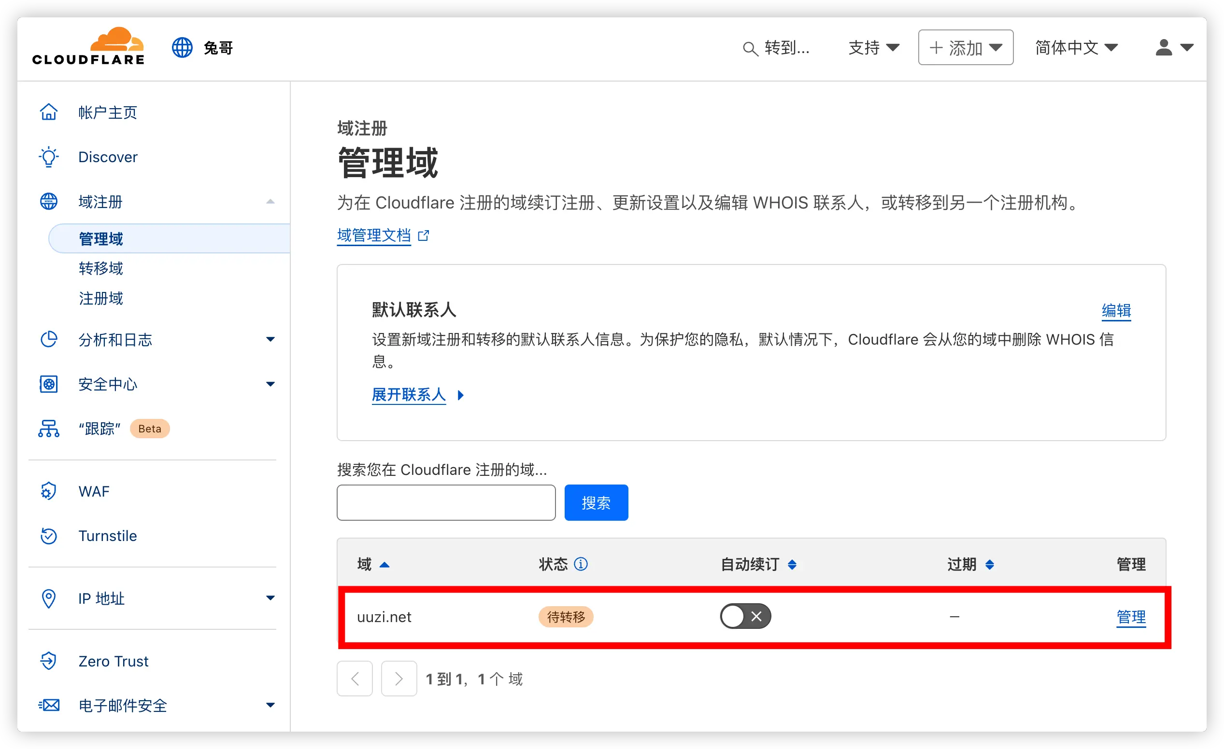Select 注册域 in the sidebar
The image size is (1224, 749).
click(101, 298)
